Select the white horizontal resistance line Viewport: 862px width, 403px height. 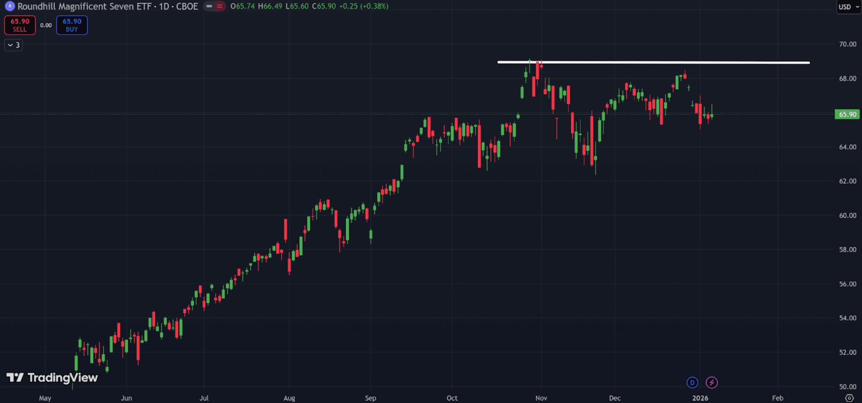tap(669, 62)
